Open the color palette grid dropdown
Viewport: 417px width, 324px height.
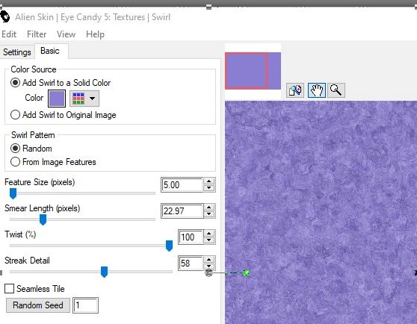point(84,99)
